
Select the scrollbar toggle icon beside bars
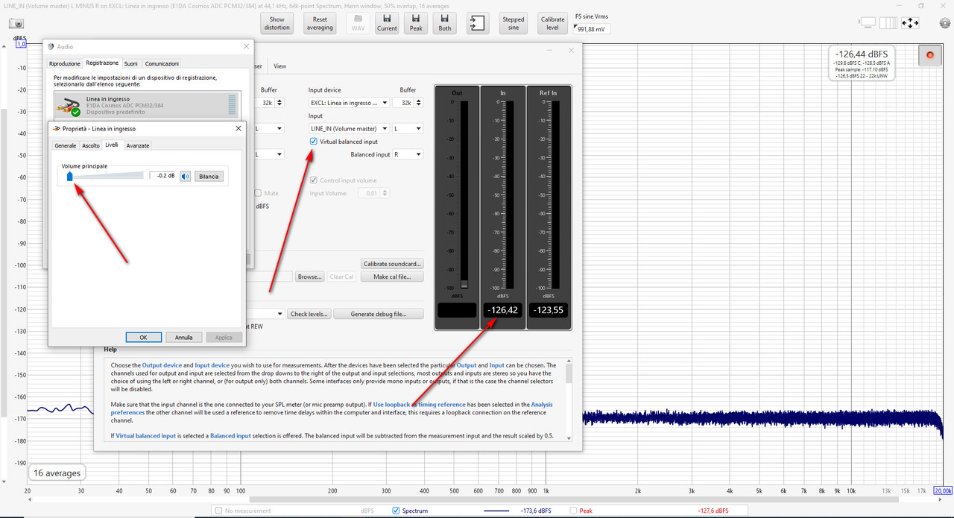tap(868, 23)
